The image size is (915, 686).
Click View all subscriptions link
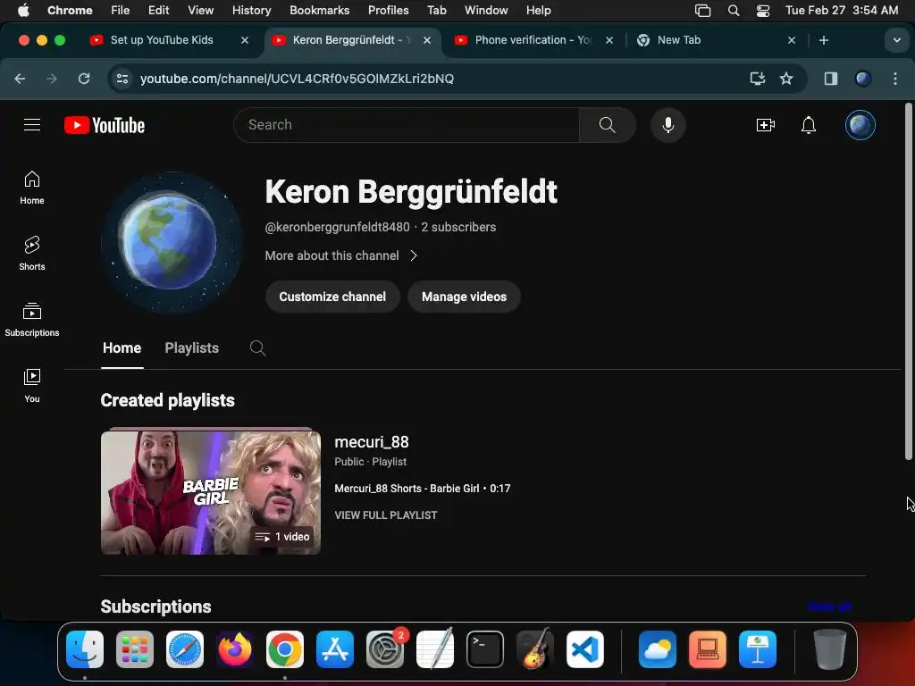pos(829,607)
